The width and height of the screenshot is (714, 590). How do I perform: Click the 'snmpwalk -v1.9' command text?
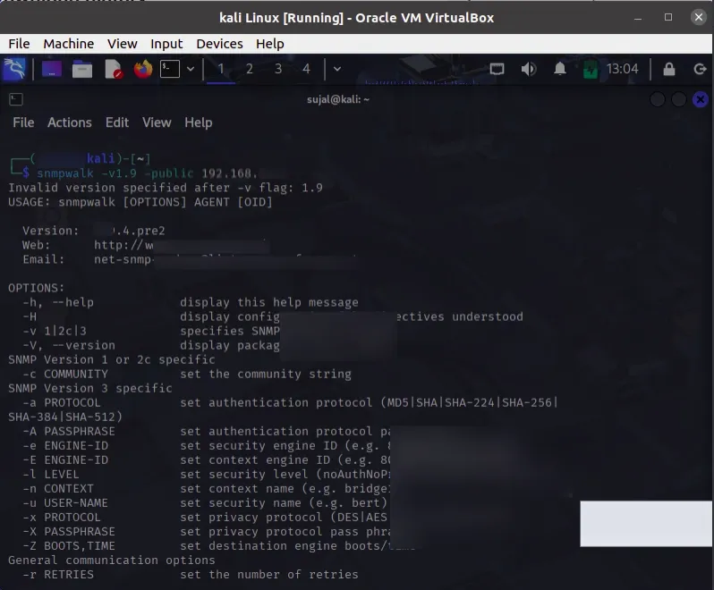point(87,173)
